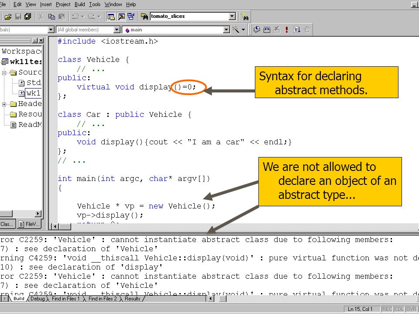Click the Copy toolbar icon

pyautogui.click(x=52, y=17)
